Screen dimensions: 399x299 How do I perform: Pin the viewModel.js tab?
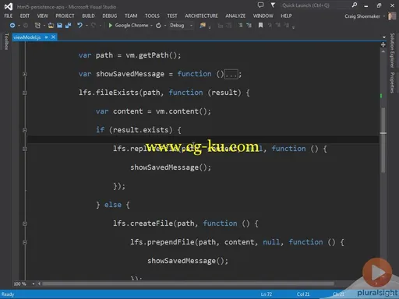[x=46, y=37]
